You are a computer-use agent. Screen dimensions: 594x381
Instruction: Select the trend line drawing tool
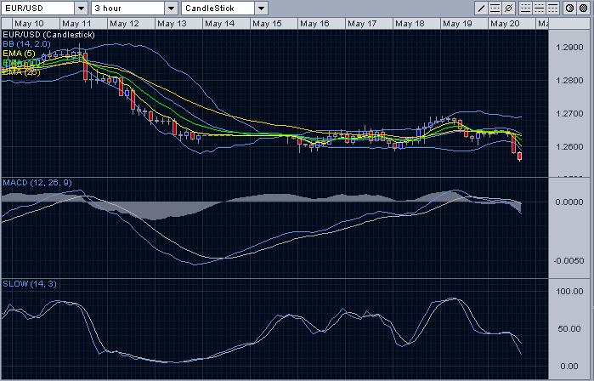481,8
